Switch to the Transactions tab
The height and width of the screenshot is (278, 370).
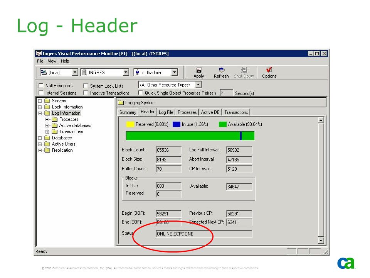pos(236,112)
